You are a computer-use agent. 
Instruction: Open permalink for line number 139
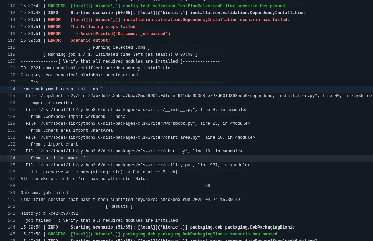pyautogui.click(x=11, y=193)
